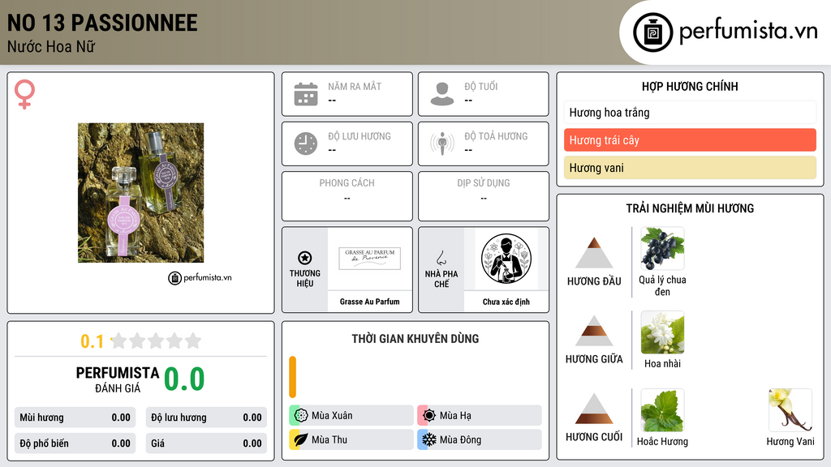
Task: Click the pink female gender symbol
Action: pos(24,94)
